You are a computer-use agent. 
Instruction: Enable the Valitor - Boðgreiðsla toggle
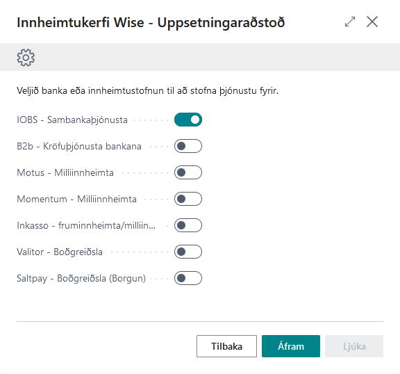tap(188, 252)
